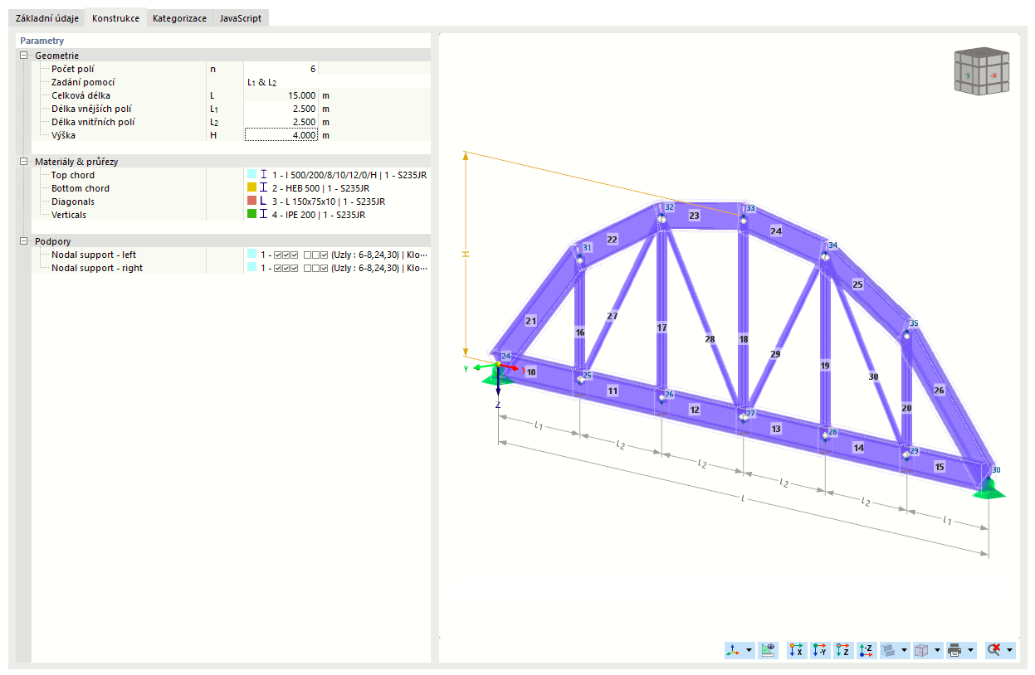1035x675 pixels.
Task: Click the '3 - L 150x75x10 | 1 - S235JR' text
Action: tap(329, 202)
